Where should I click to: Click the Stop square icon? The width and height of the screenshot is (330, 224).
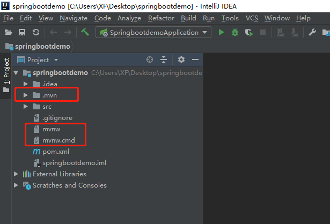263,32
